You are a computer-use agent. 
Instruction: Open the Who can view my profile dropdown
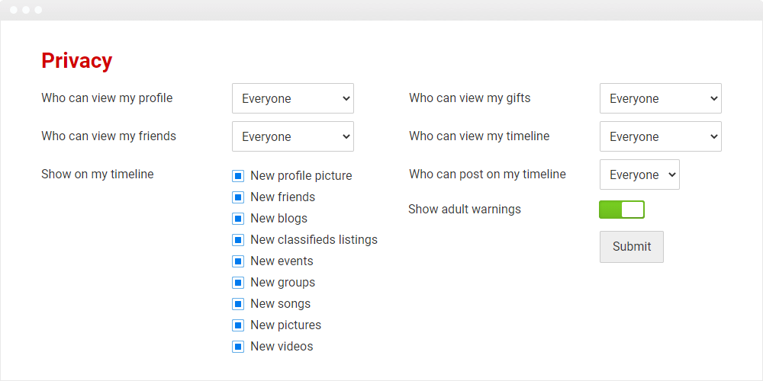(x=293, y=98)
